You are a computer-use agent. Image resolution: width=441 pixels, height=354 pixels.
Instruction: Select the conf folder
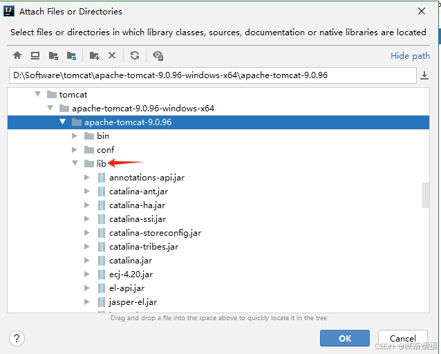coord(218,150)
